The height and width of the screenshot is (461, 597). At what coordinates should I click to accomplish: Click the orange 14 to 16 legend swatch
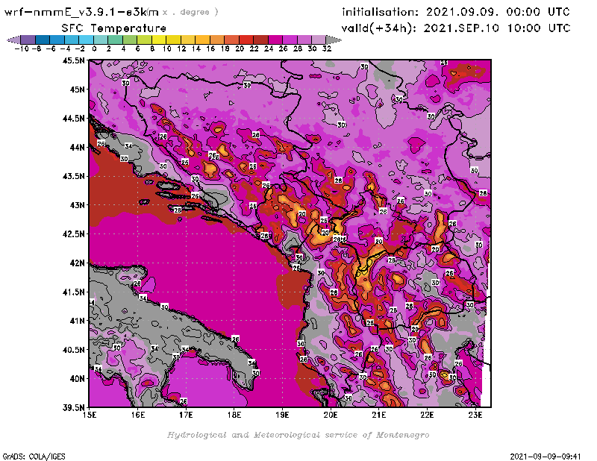pos(202,40)
